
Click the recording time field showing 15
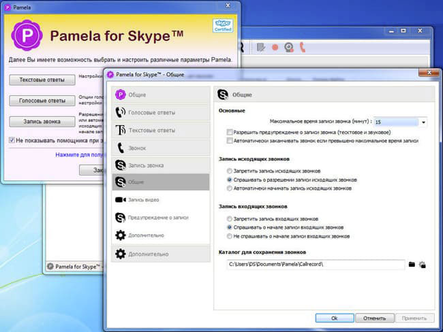point(396,122)
